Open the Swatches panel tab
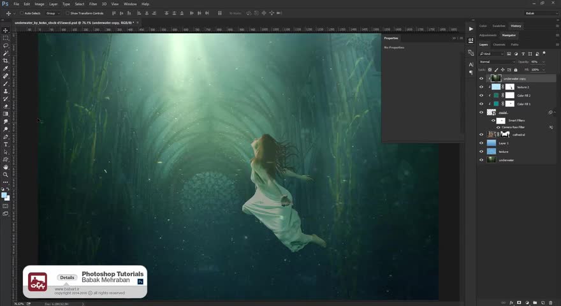 pos(499,25)
